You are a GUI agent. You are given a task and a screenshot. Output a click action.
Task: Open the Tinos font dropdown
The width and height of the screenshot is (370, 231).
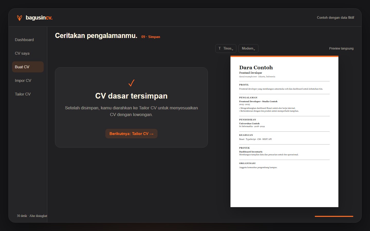click(x=226, y=49)
